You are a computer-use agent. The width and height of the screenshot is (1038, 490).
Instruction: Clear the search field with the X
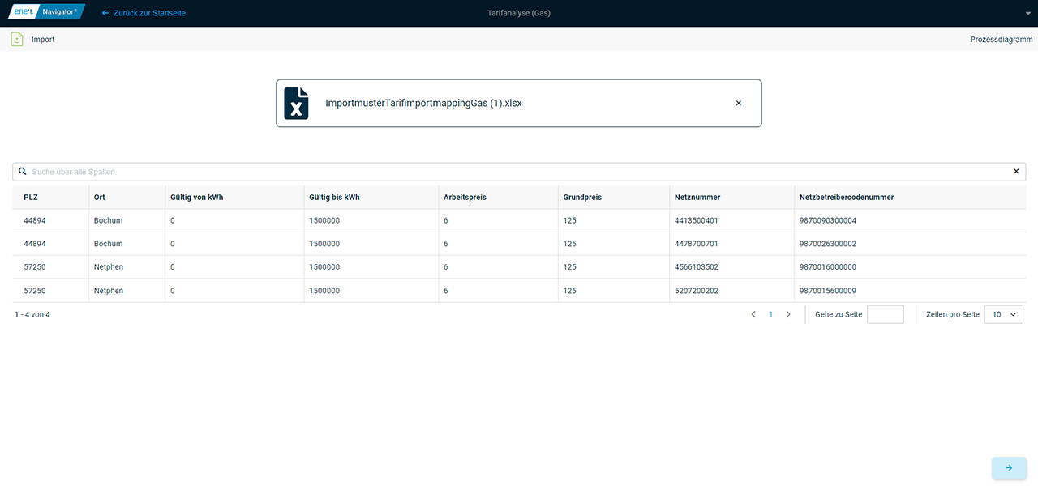coord(1015,172)
